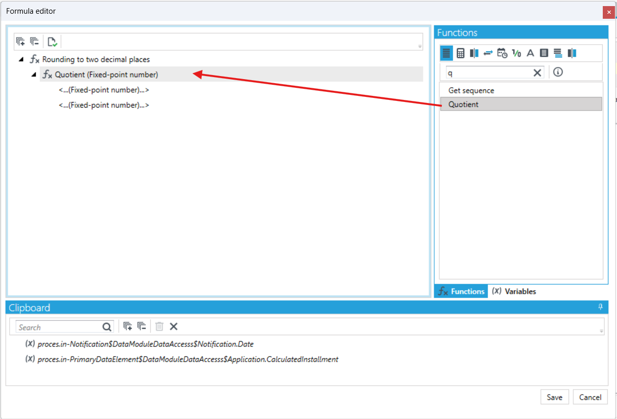The height and width of the screenshot is (419, 617).
Task: Click the Cancel button
Action: (x=590, y=397)
